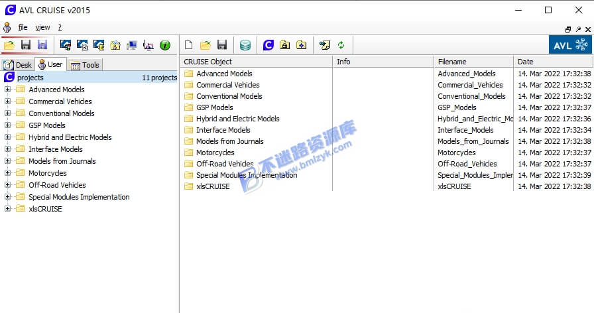Expand the Motorcycles tree node

pyautogui.click(x=7, y=173)
